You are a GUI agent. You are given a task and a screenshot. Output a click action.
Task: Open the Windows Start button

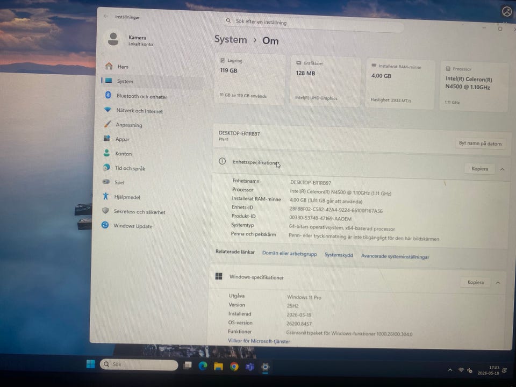coord(90,364)
